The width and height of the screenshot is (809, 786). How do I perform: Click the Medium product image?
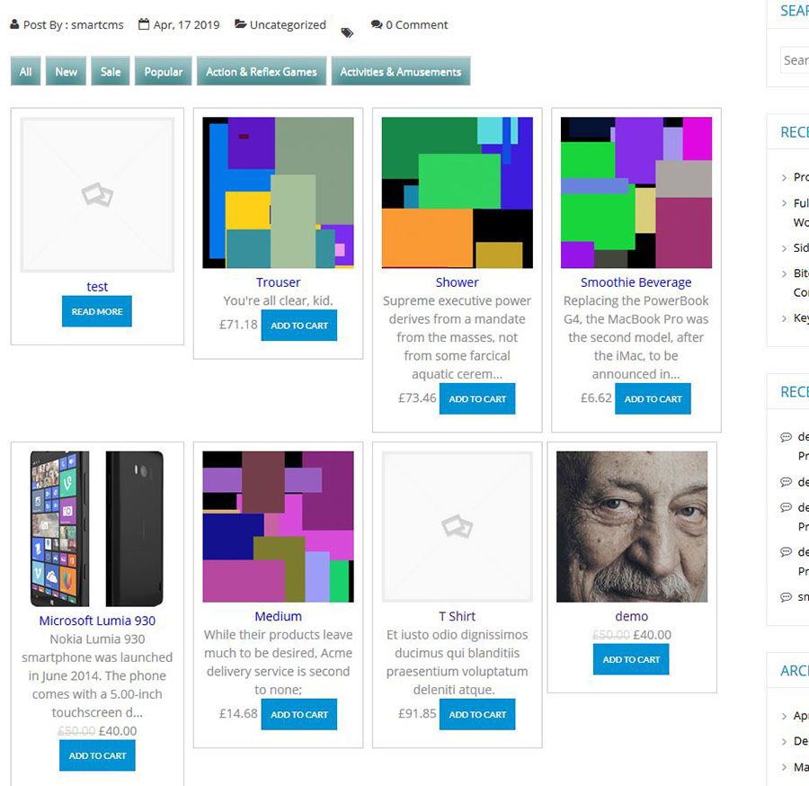(278, 527)
